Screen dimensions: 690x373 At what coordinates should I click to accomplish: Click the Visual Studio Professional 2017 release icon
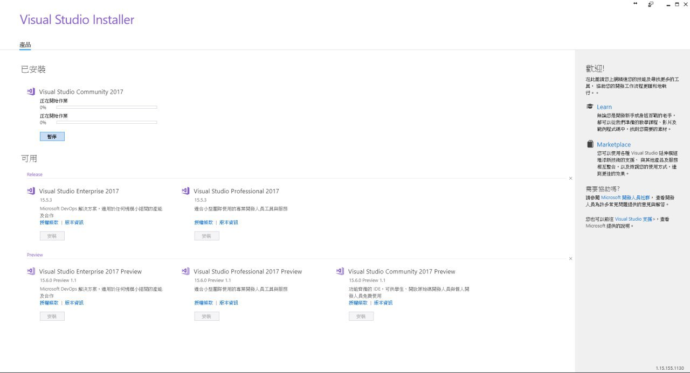click(185, 191)
